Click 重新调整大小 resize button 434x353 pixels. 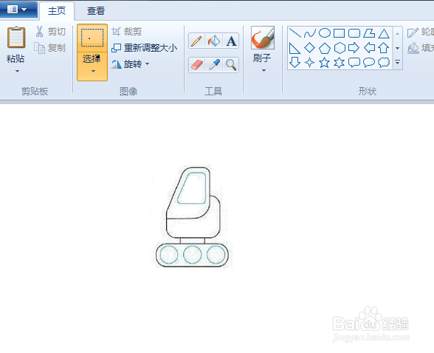click(144, 48)
